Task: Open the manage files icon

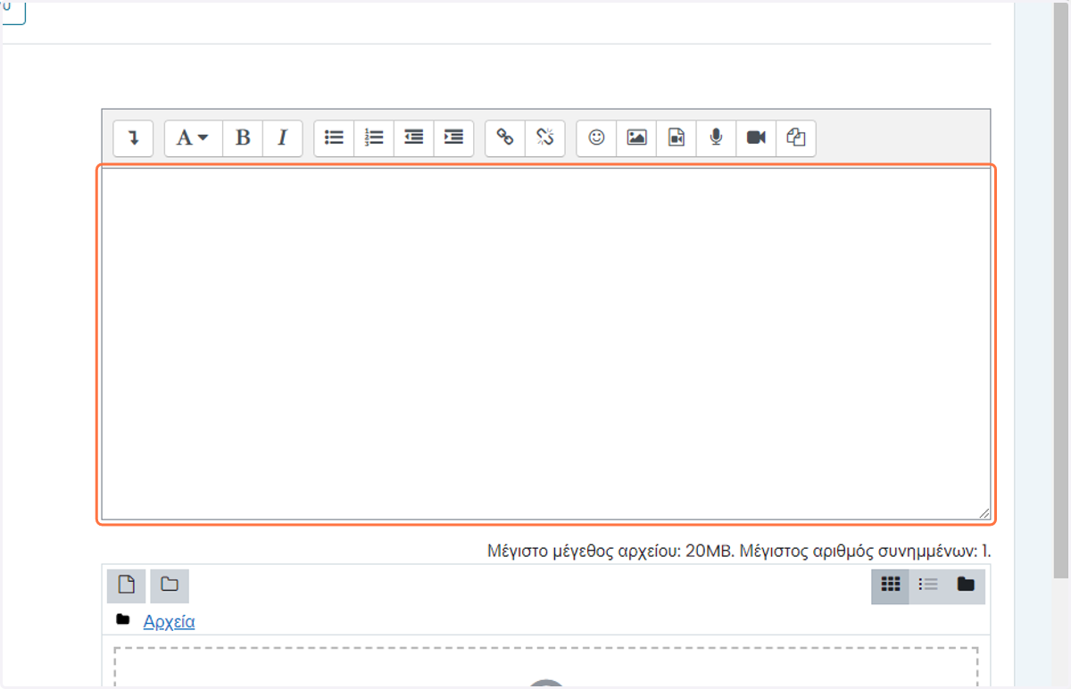Action: click(x=796, y=138)
